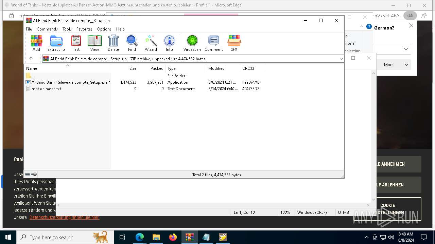Sort files by CRC32 column
The image size is (435, 244).
click(x=251, y=68)
